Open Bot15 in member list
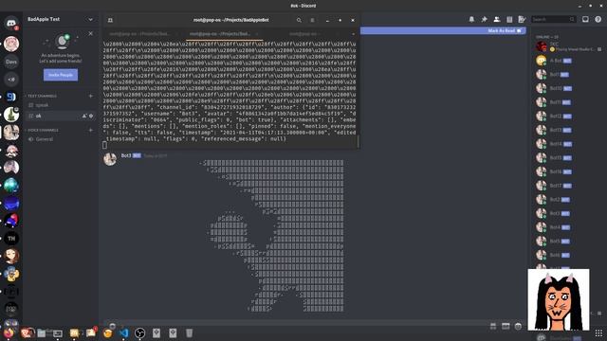 pos(567,158)
